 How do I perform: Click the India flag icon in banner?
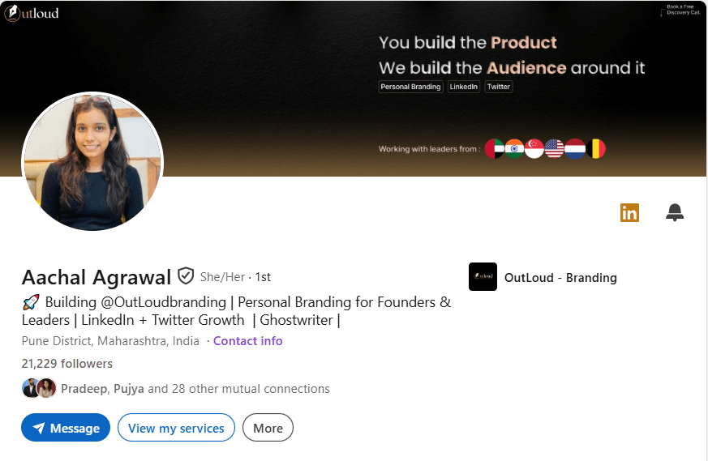click(x=514, y=149)
